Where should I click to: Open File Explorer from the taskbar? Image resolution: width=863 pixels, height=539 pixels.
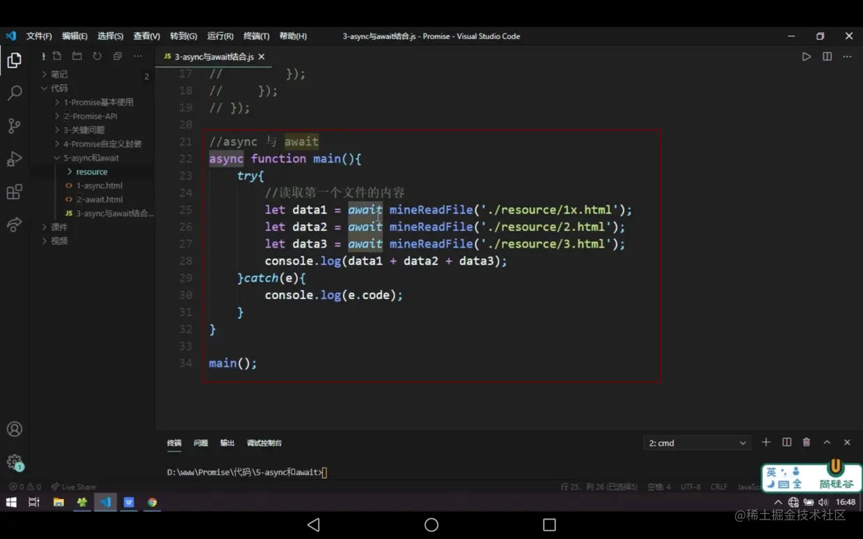[x=58, y=502]
